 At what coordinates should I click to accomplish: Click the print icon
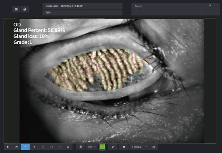(x=25, y=9)
